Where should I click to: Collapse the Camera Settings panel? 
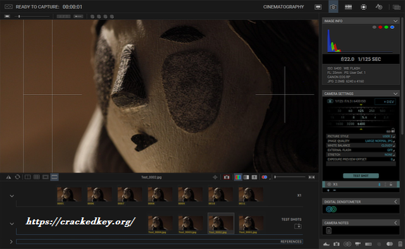point(395,94)
